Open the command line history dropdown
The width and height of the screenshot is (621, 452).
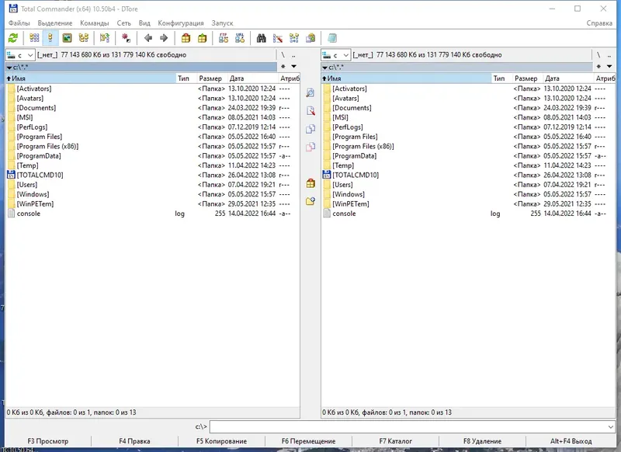click(x=610, y=427)
